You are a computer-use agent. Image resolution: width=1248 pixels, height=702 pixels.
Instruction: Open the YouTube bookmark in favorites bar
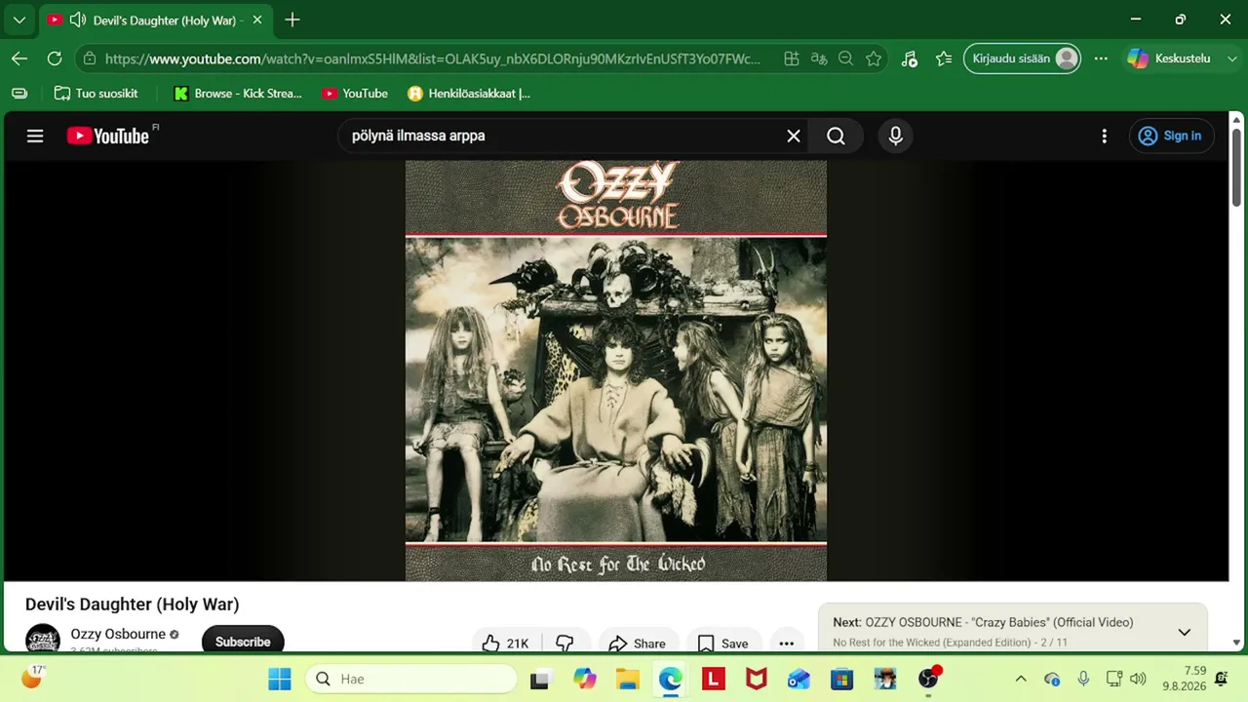pyautogui.click(x=355, y=94)
